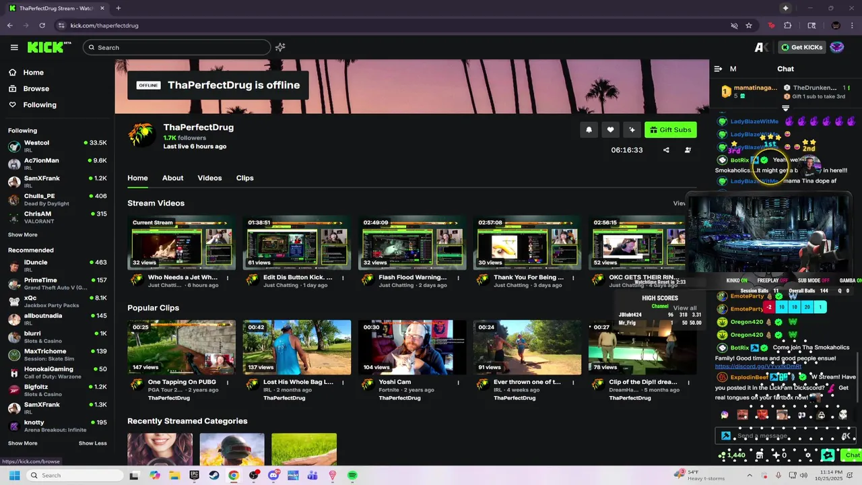Image resolution: width=862 pixels, height=485 pixels.
Task: Switch to the About tab
Action: pyautogui.click(x=172, y=178)
